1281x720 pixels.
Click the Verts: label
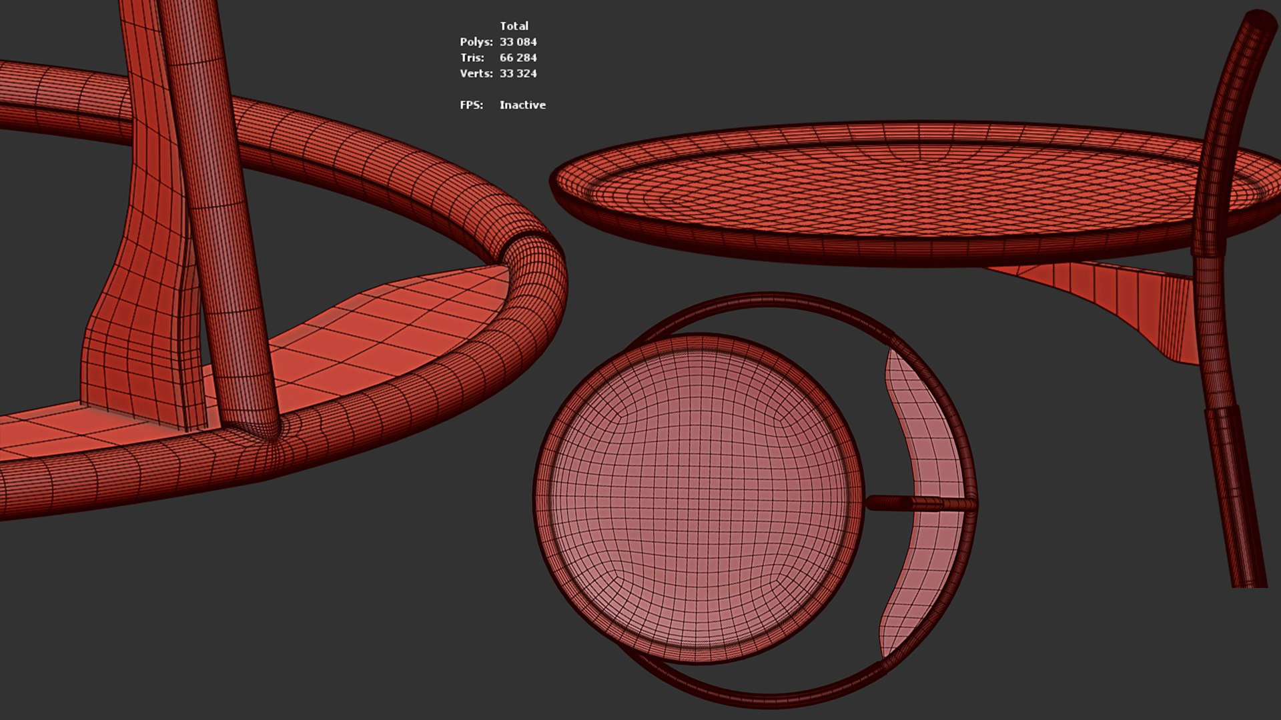476,73
